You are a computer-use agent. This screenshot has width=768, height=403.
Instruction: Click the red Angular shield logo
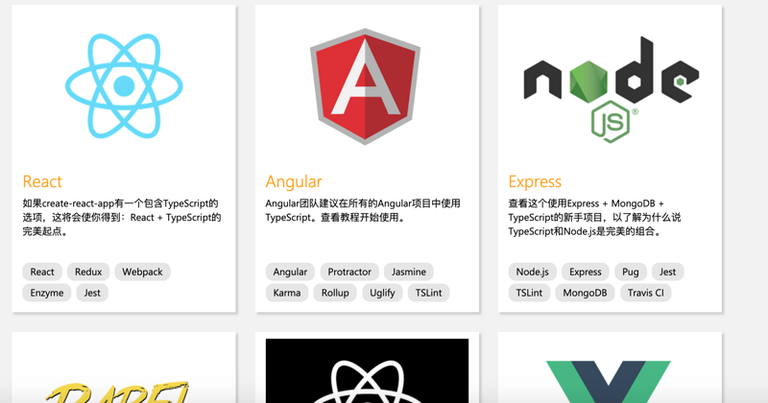[x=366, y=86]
